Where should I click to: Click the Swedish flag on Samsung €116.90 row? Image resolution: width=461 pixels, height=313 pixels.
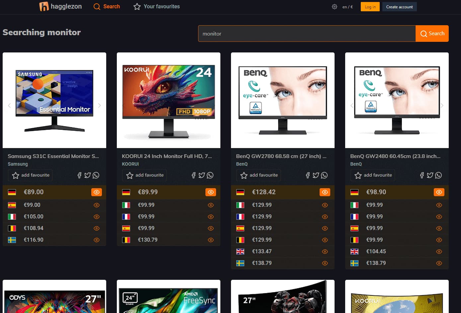[x=12, y=240]
